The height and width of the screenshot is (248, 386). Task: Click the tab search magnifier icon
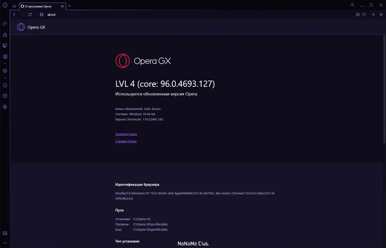[352, 5]
